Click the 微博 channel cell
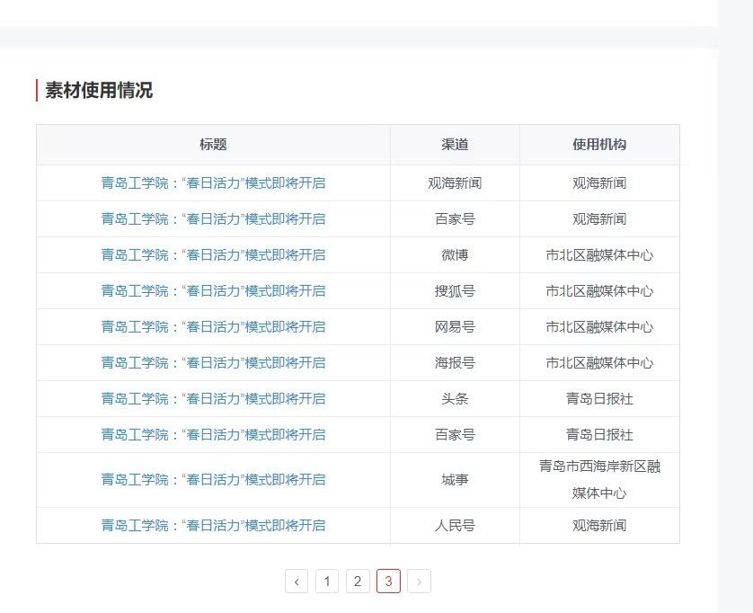This screenshot has width=753, height=613. tap(455, 255)
